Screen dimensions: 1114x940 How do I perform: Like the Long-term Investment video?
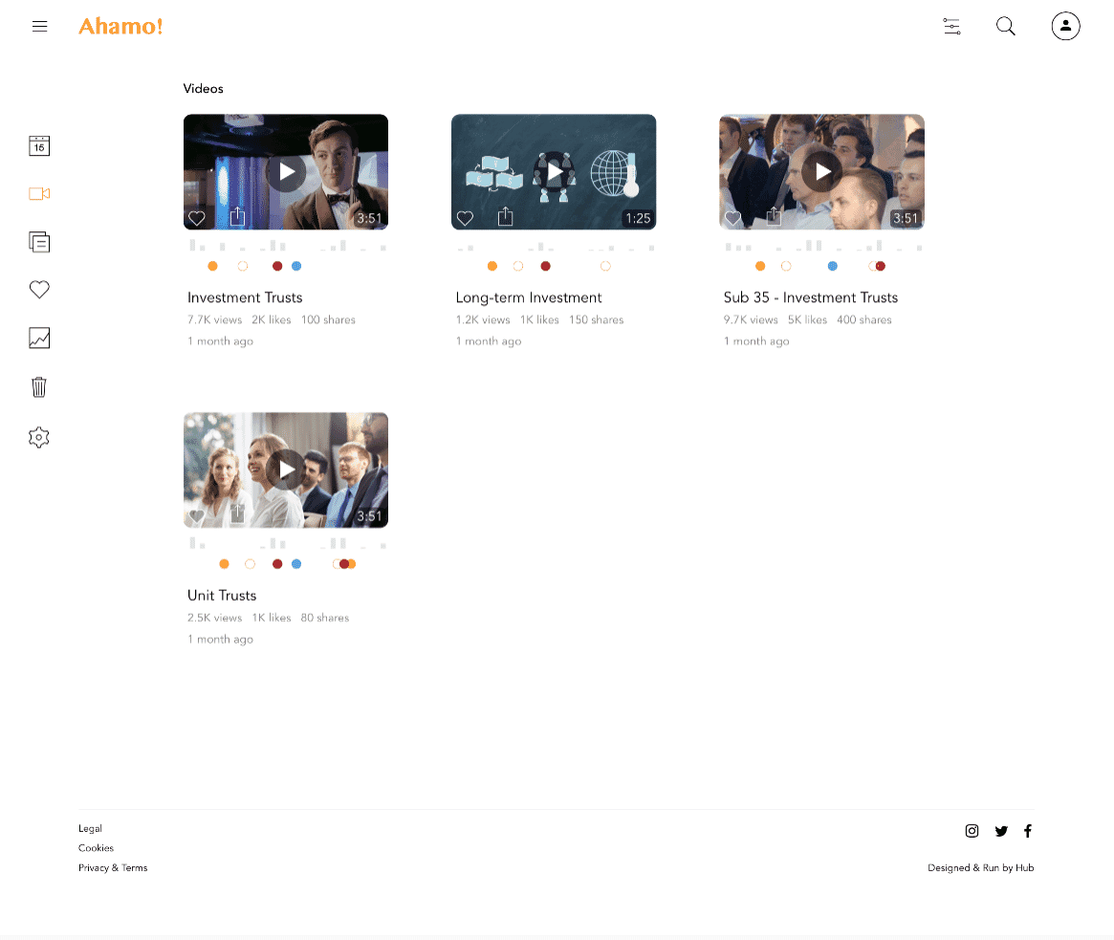coord(465,218)
